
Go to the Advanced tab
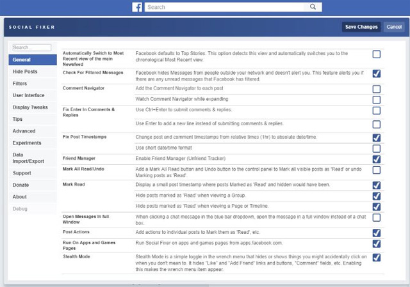click(33, 131)
